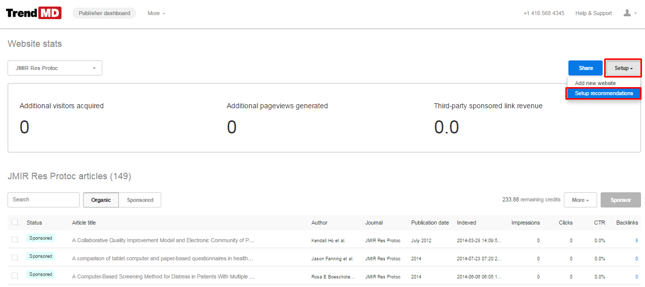Open the JMIR Res Protoc website selector

55,68
